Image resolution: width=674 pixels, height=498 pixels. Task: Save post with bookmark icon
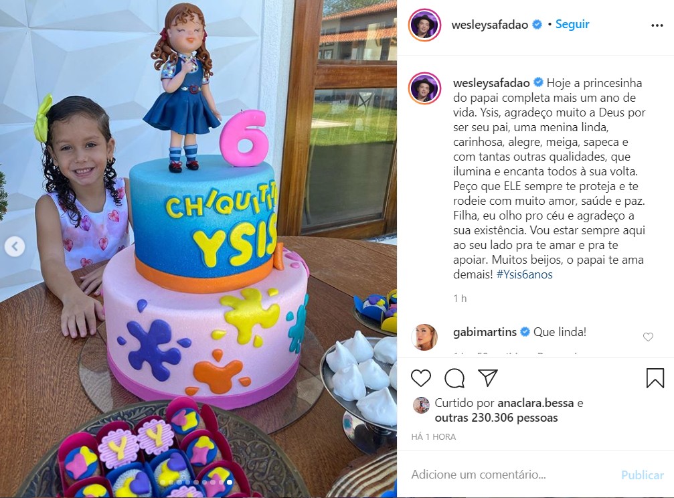click(x=655, y=378)
